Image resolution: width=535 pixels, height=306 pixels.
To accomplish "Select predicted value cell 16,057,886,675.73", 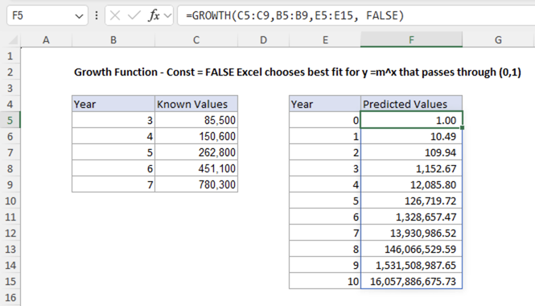I will click(x=411, y=281).
